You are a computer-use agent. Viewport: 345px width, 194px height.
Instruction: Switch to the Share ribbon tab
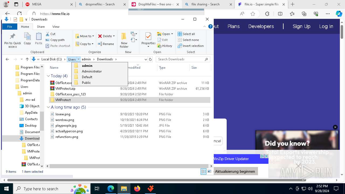(41, 27)
